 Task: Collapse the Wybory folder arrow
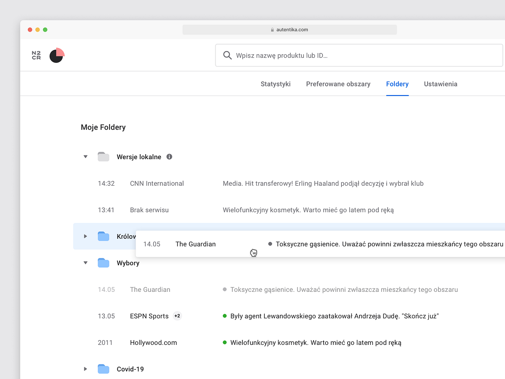tap(85, 263)
